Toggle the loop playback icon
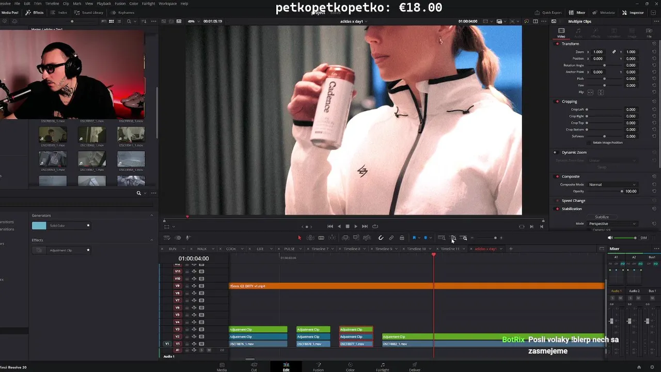 tap(375, 226)
